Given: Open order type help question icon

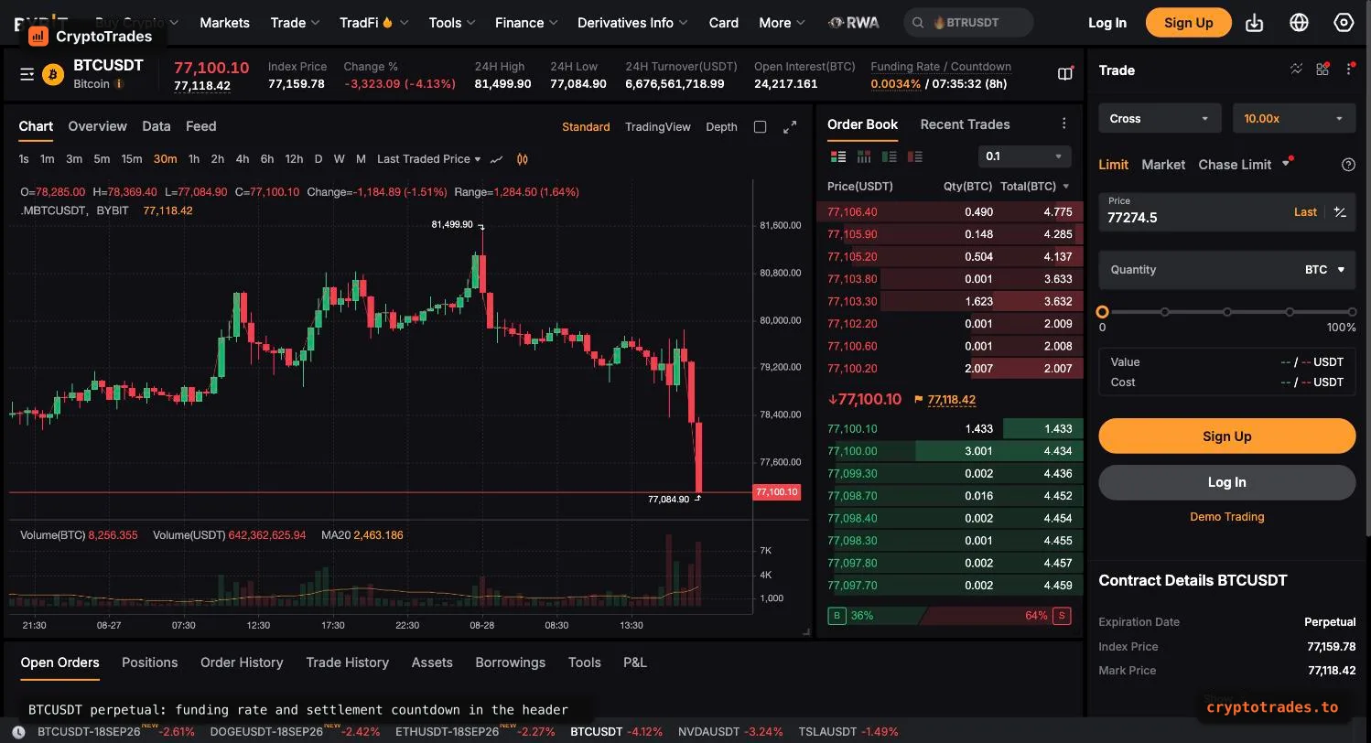Looking at the screenshot, I should pos(1348,165).
